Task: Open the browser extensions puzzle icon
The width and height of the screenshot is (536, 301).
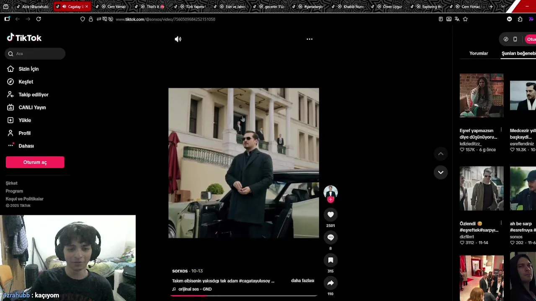Action: tap(520, 19)
